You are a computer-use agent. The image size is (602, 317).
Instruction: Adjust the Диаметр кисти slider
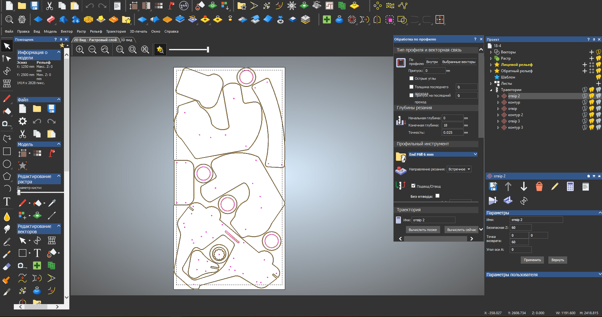coord(19,192)
